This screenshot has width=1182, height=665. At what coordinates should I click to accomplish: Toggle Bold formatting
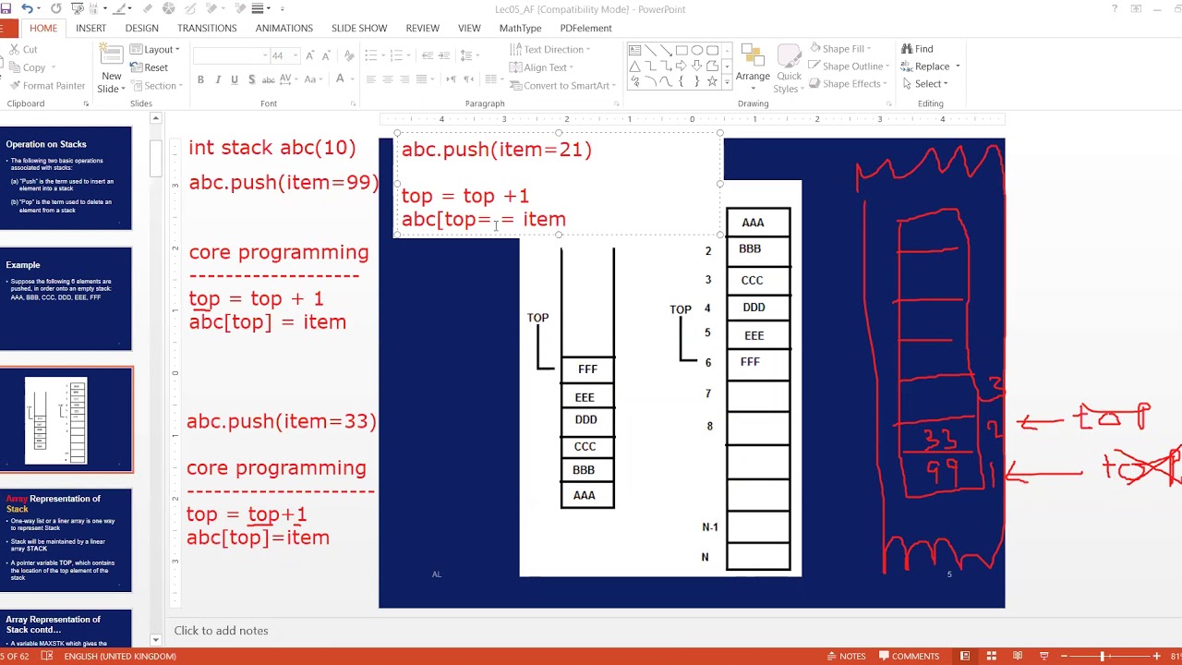(200, 79)
